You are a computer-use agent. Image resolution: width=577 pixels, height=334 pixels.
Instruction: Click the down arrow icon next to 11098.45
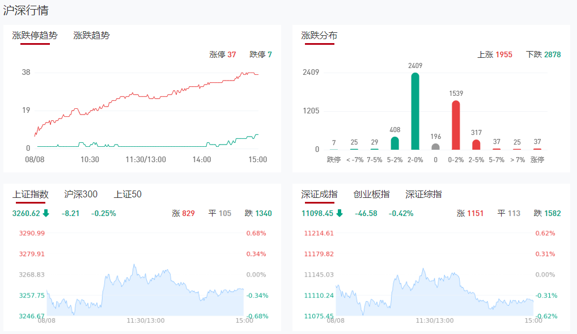(x=339, y=213)
